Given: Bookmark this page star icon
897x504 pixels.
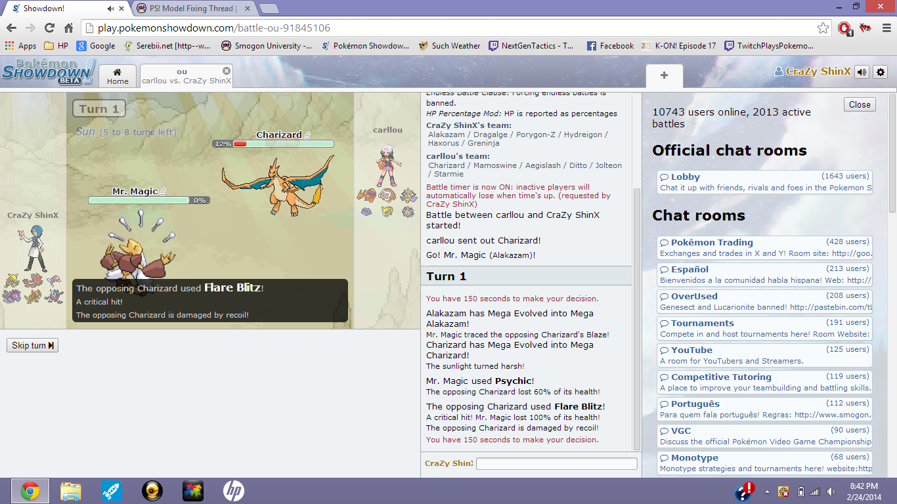Looking at the screenshot, I should click(x=823, y=28).
